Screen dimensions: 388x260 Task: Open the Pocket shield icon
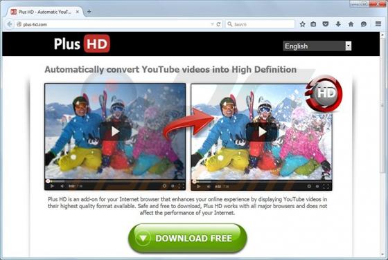pos(326,24)
